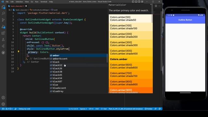Open the Manage gear in activity bar

click(x=3, y=104)
